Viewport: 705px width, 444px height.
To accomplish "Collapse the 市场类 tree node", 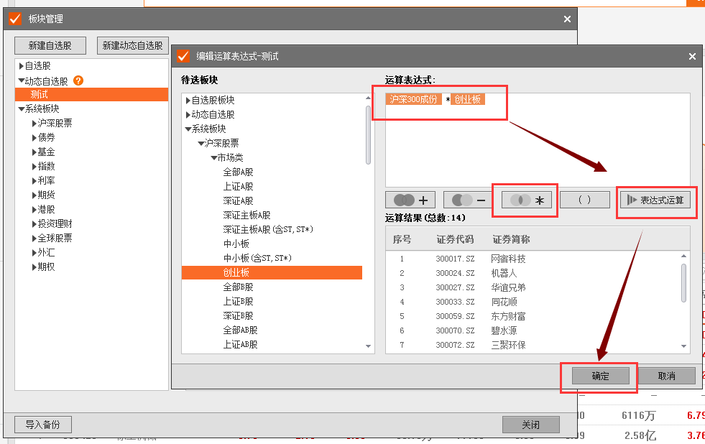I will 214,158.
